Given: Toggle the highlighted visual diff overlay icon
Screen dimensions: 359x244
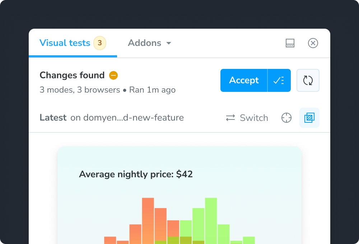Looking at the screenshot, I should [x=309, y=118].
